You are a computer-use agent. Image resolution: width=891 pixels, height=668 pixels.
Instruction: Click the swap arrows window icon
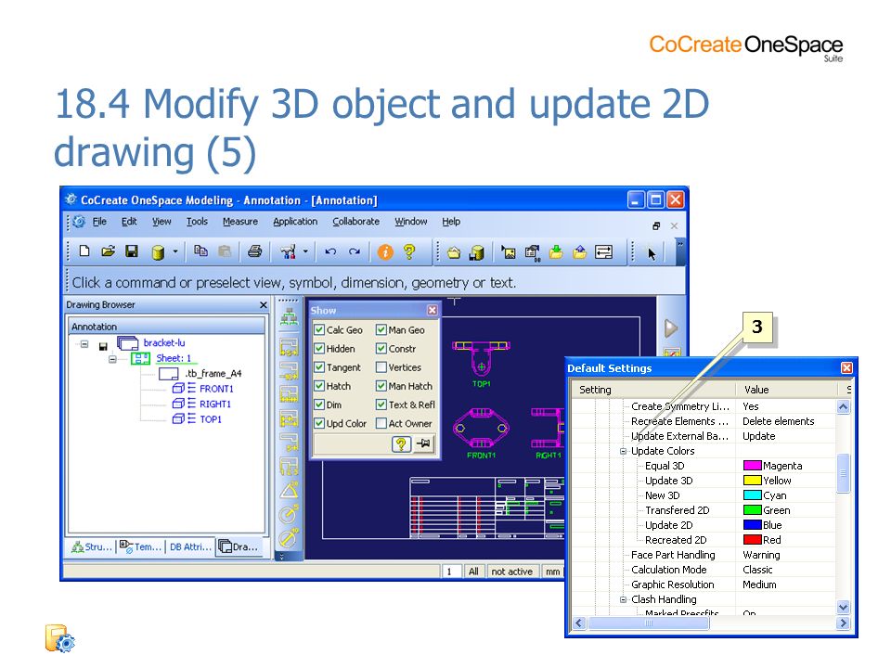(x=603, y=251)
